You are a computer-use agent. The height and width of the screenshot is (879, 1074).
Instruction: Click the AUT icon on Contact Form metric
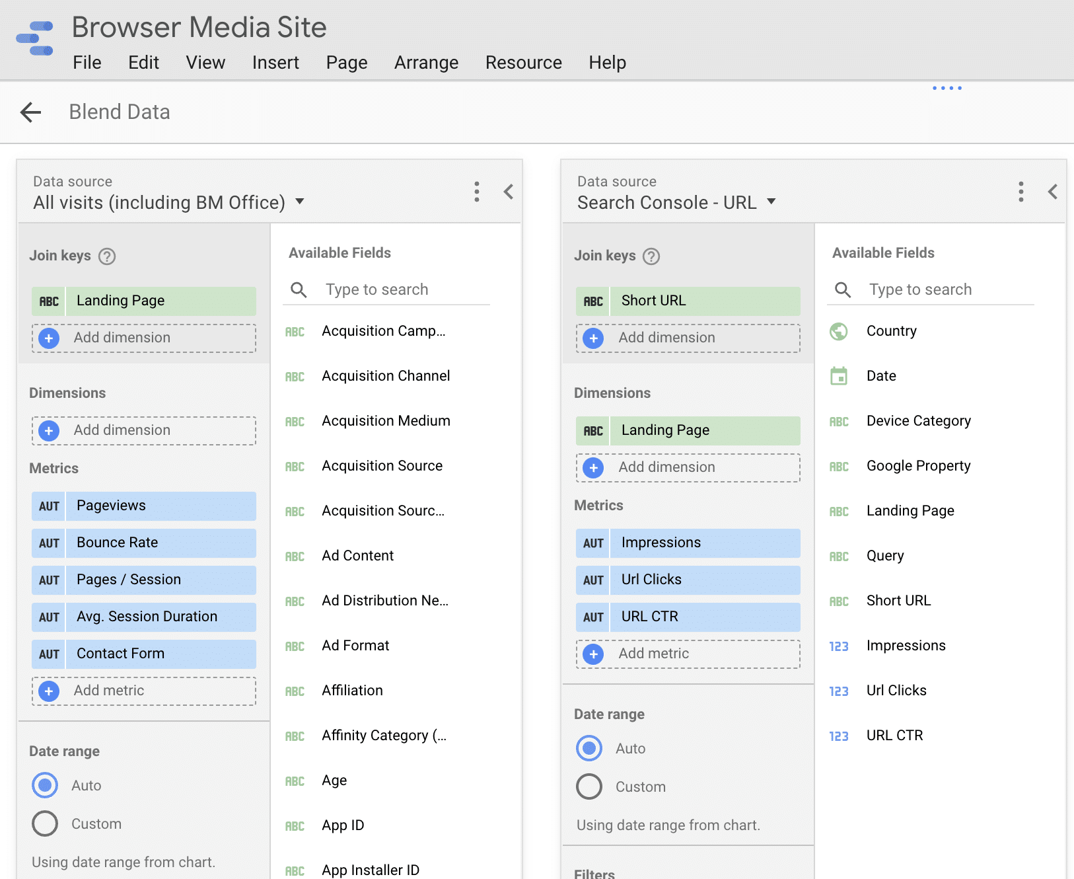point(49,654)
